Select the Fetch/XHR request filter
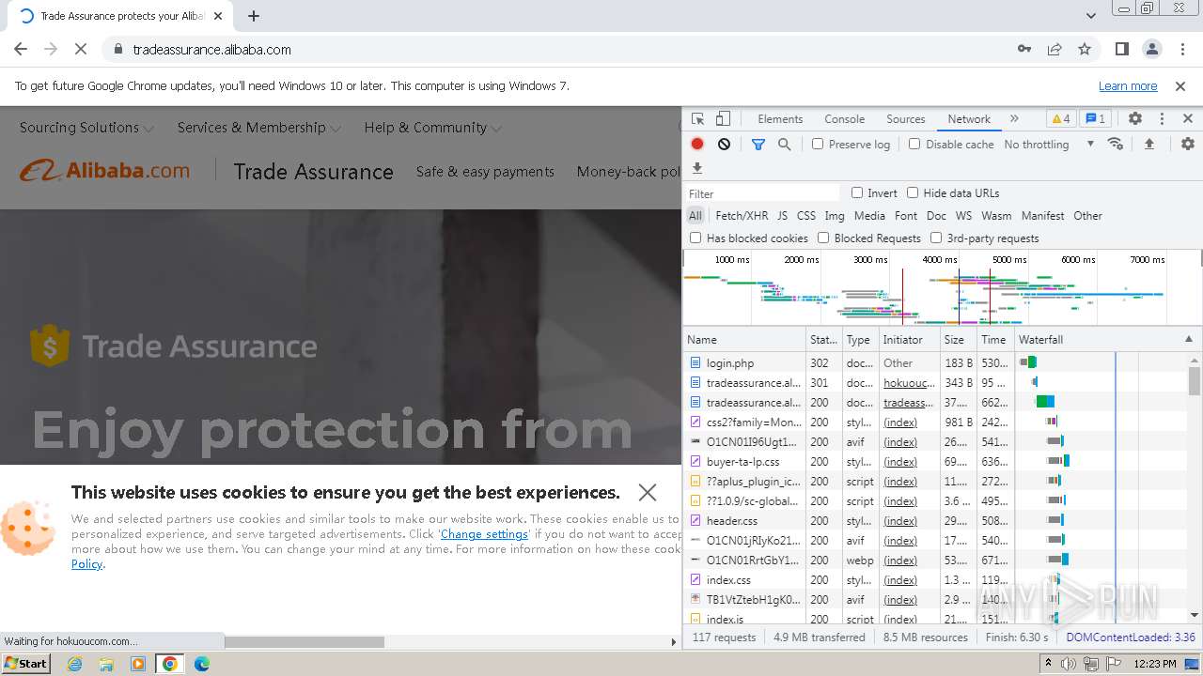This screenshot has width=1203, height=676. [x=742, y=216]
